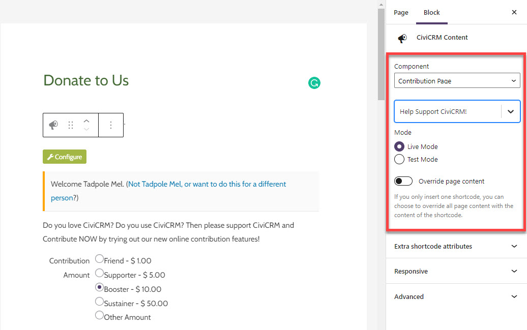Select Test Mode radio button
The height and width of the screenshot is (330, 527).
[x=399, y=159]
